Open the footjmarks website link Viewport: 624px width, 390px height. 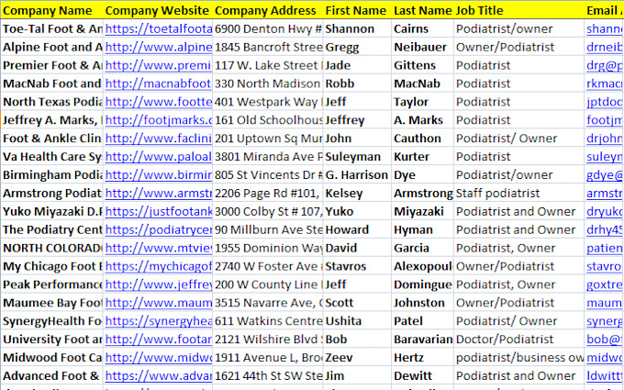[x=159, y=120]
